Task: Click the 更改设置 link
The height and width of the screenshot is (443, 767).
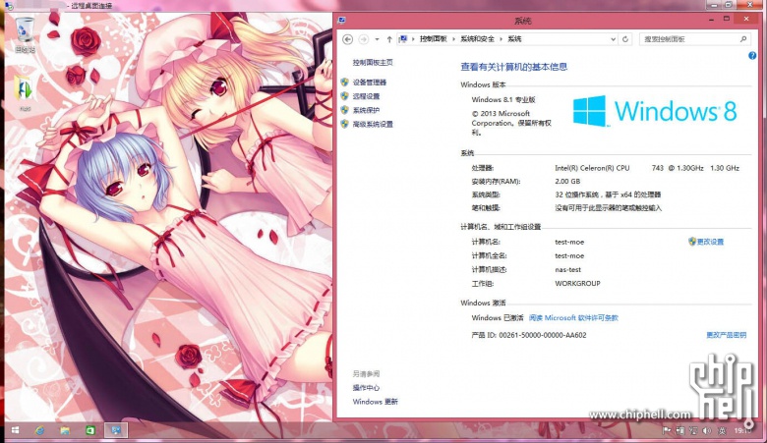Action: (710, 242)
